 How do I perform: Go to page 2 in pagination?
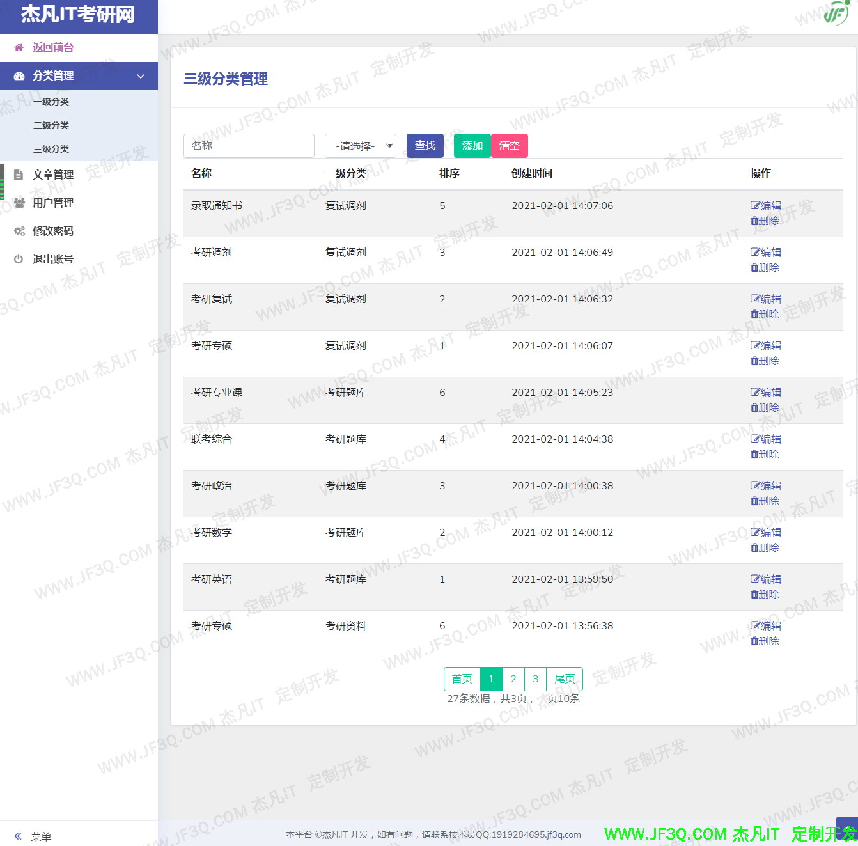513,679
